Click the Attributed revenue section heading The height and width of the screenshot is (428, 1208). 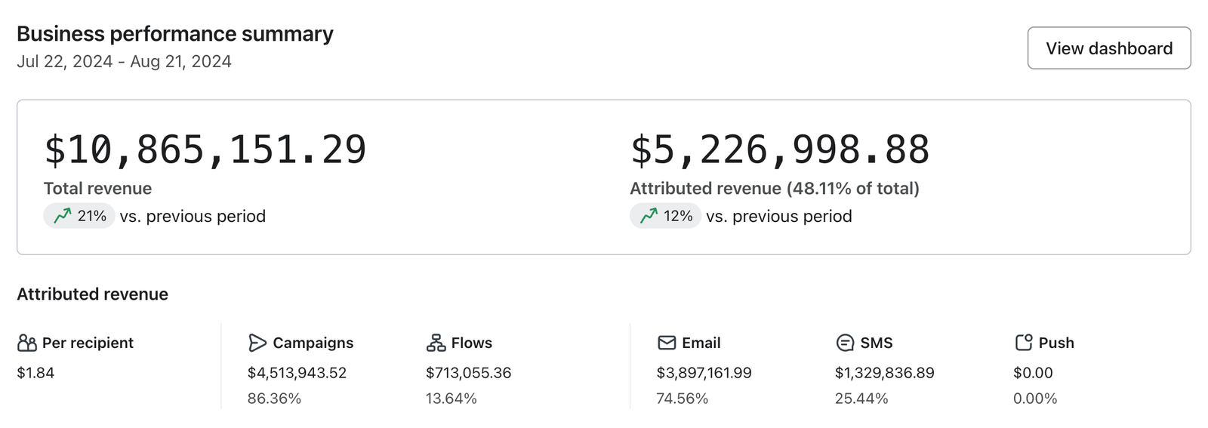pyautogui.click(x=92, y=294)
